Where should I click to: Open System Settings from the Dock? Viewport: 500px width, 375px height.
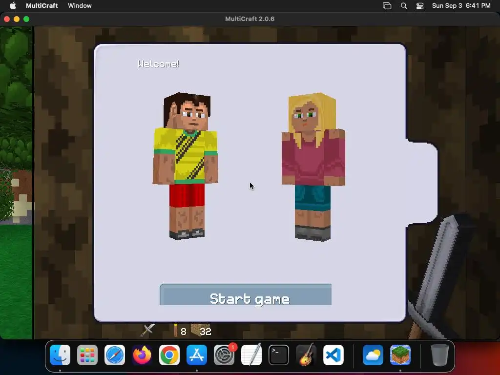click(x=224, y=355)
